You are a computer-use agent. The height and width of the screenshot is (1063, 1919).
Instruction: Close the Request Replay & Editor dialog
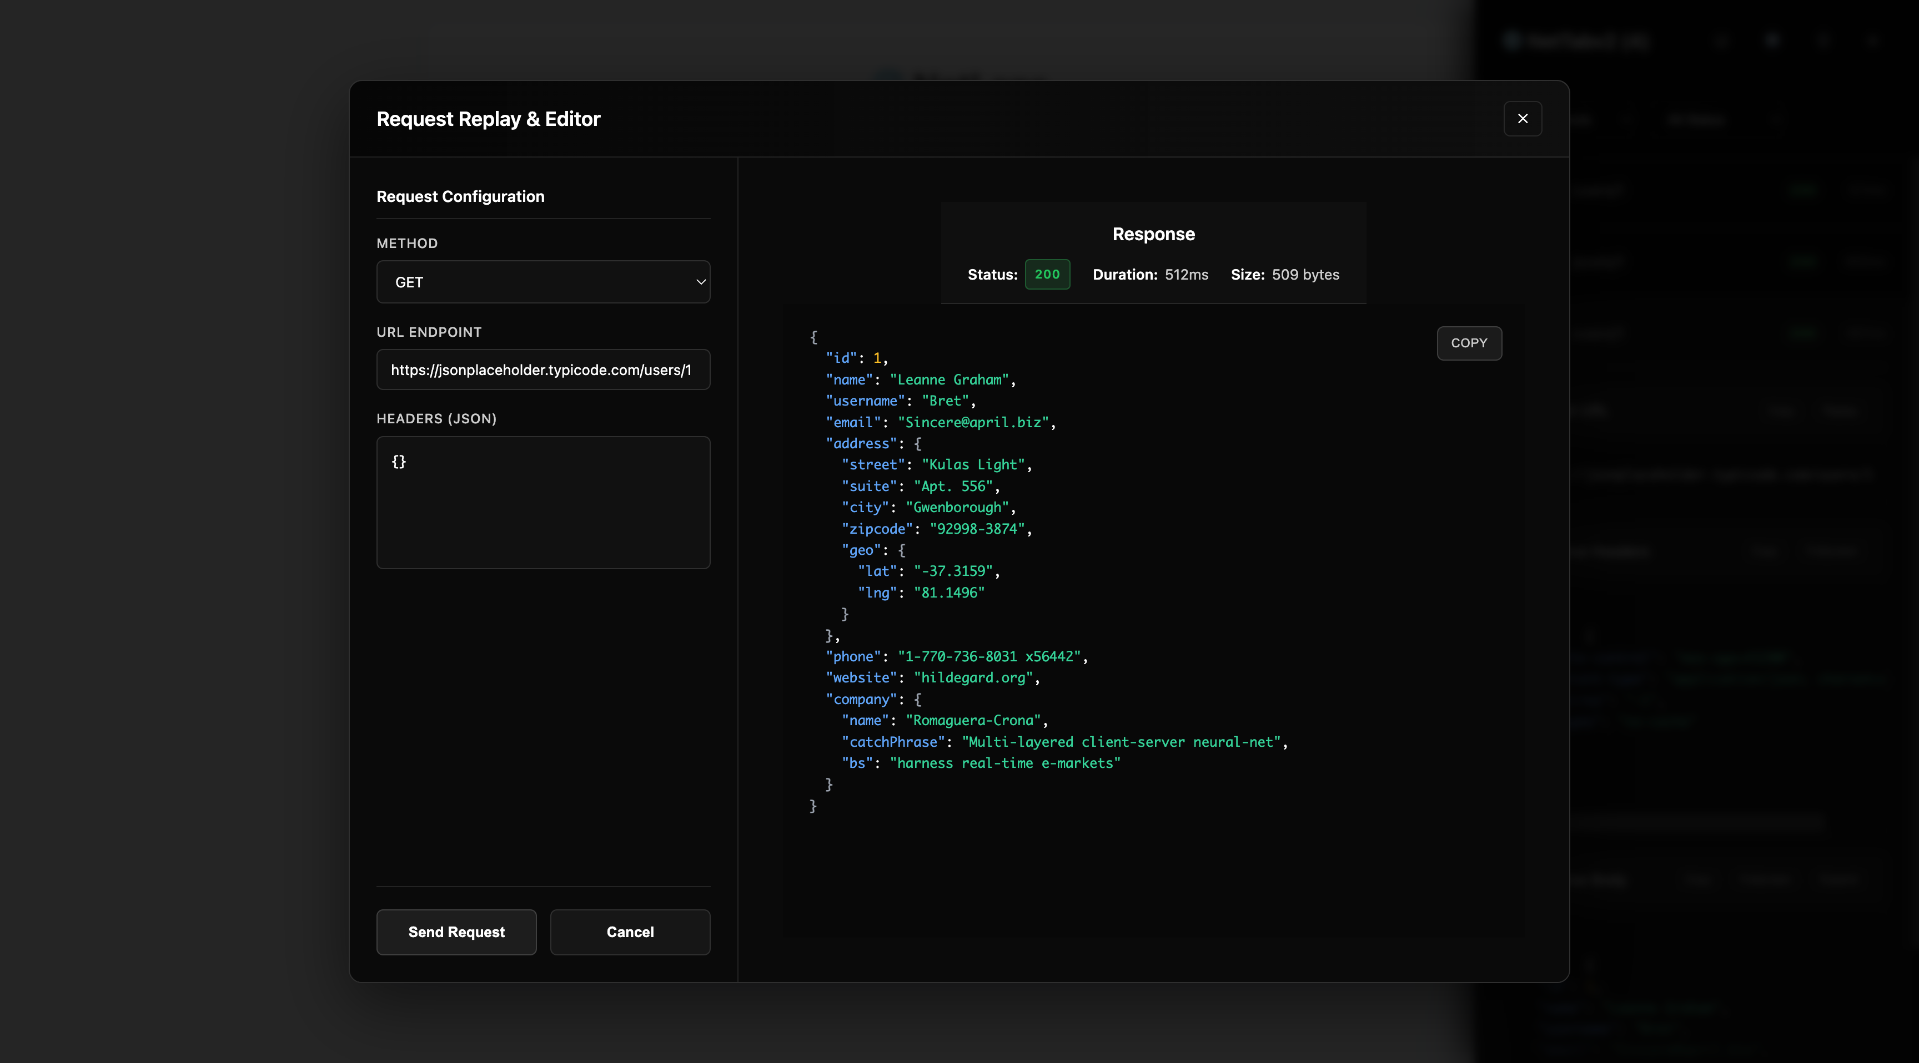point(1522,118)
